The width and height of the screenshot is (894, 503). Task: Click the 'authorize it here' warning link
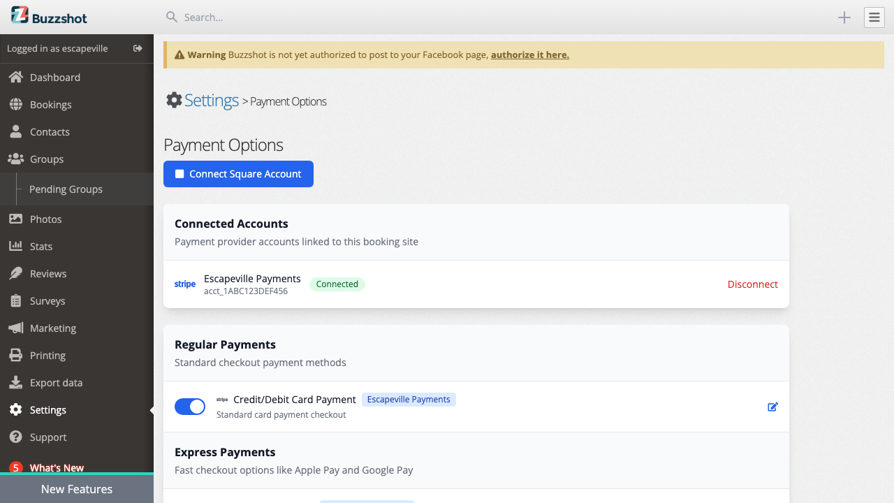click(529, 54)
